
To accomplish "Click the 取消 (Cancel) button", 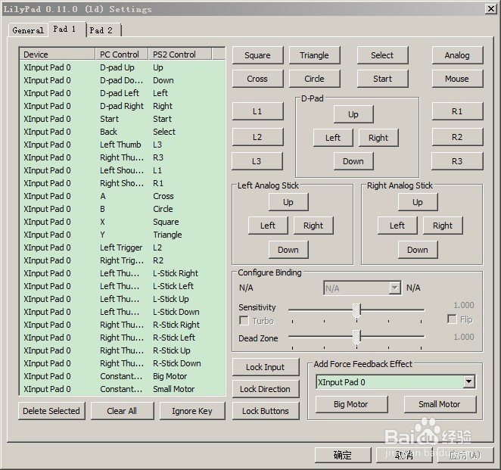I will (x=404, y=455).
